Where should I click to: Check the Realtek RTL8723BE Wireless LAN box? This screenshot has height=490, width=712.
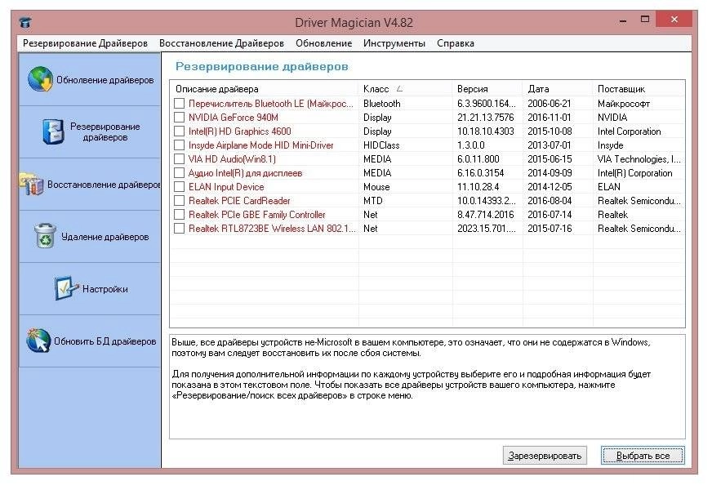[x=180, y=229]
